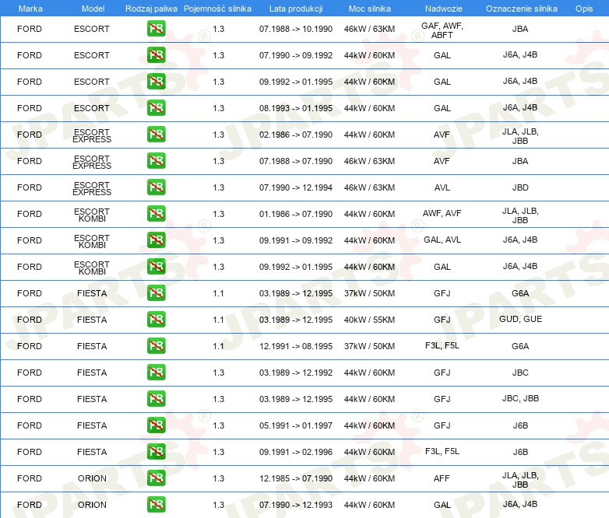Click the date cell 08.1993 -> 01.1995
Viewport: 609px width, 518px height.
[296, 108]
